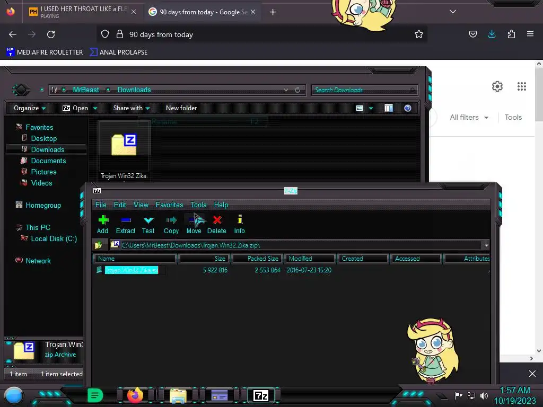Viewport: 543px width, 407px height.
Task: Click the Copy icon in 7-Zip toolbar
Action: pyautogui.click(x=171, y=220)
